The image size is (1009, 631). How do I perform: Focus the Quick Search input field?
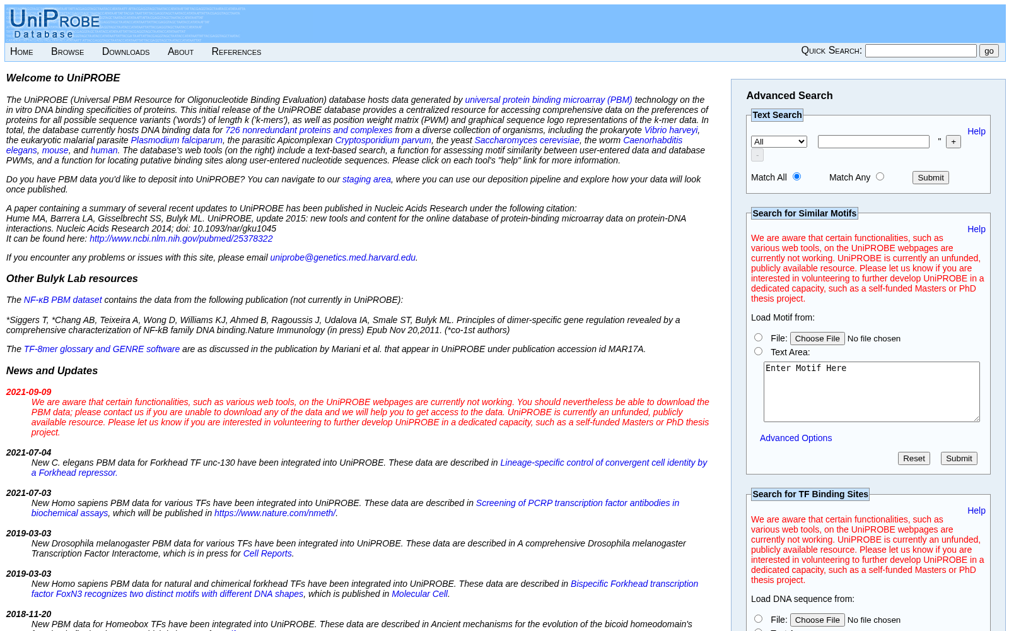[x=921, y=50]
